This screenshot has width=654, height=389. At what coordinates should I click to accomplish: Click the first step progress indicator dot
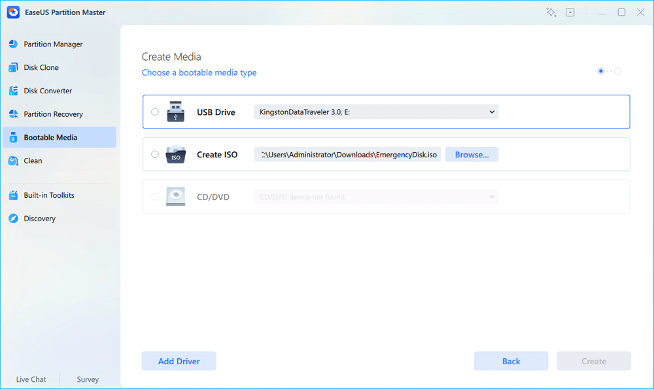(x=600, y=71)
